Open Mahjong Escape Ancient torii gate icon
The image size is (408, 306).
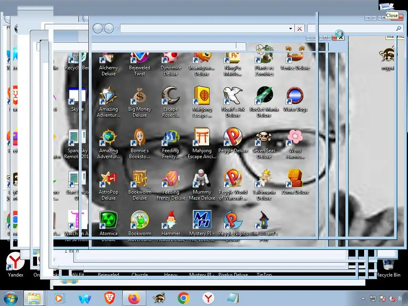[x=202, y=137]
